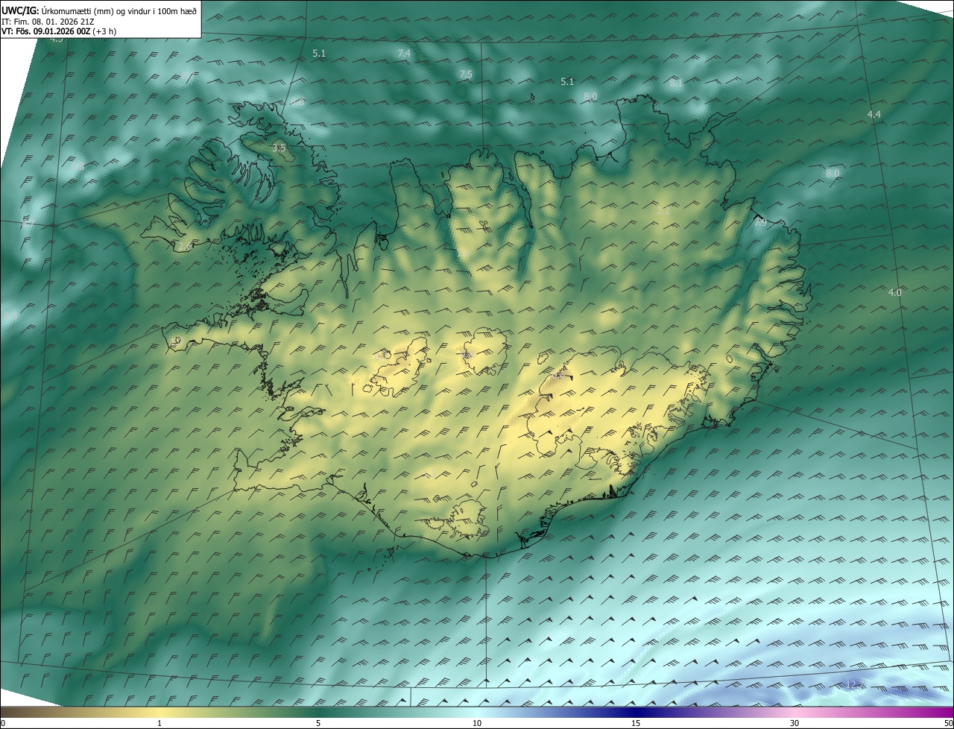Image resolution: width=954 pixels, height=729 pixels.
Task: Pick the navy blue color above tick 15
Action: click(636, 712)
